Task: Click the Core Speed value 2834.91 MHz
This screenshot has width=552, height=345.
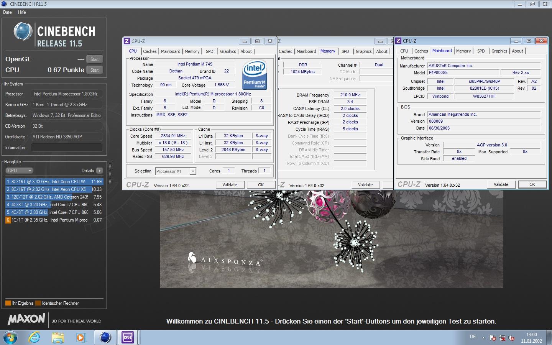Action: coord(173,136)
